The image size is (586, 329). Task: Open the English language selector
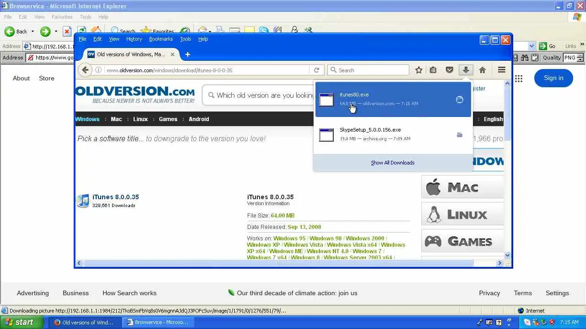tap(493, 119)
